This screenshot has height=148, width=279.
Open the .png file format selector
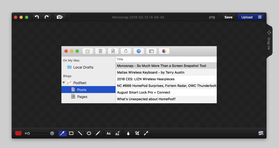212,17
